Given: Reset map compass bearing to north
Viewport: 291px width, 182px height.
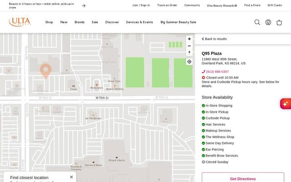Looking at the screenshot, I should pyautogui.click(x=189, y=53).
